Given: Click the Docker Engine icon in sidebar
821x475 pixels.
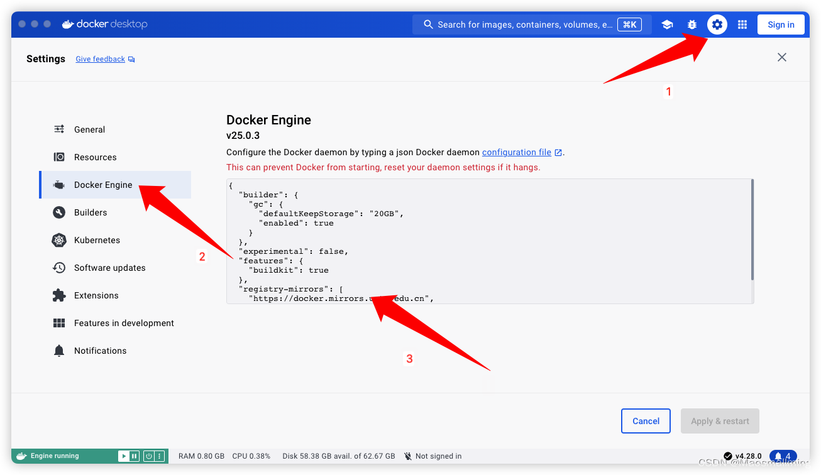Looking at the screenshot, I should (x=59, y=185).
